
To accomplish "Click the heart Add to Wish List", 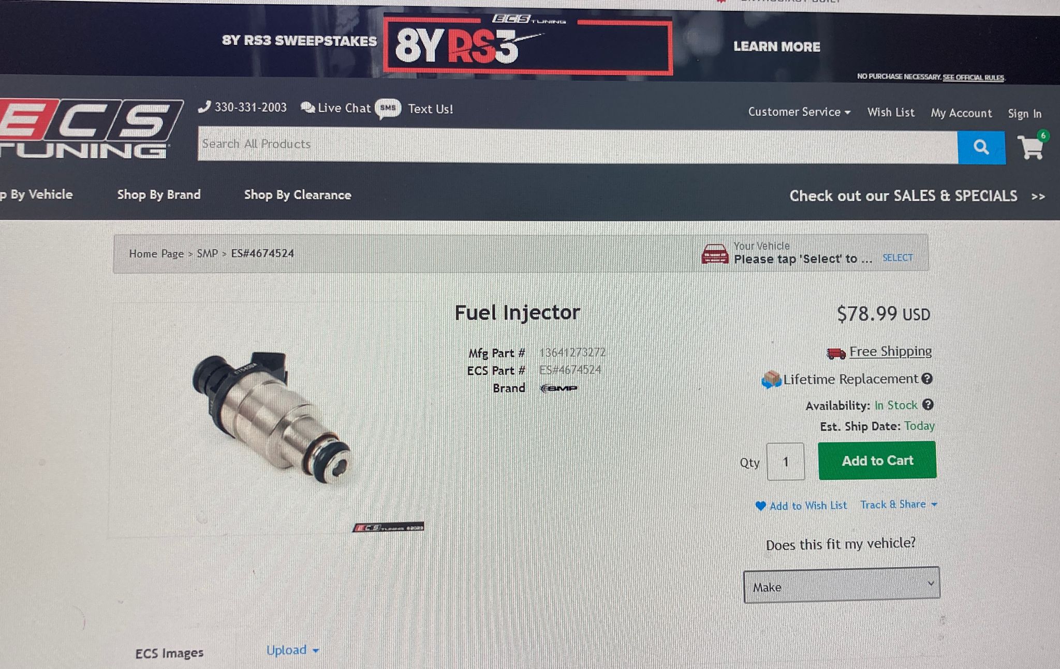I will [801, 506].
